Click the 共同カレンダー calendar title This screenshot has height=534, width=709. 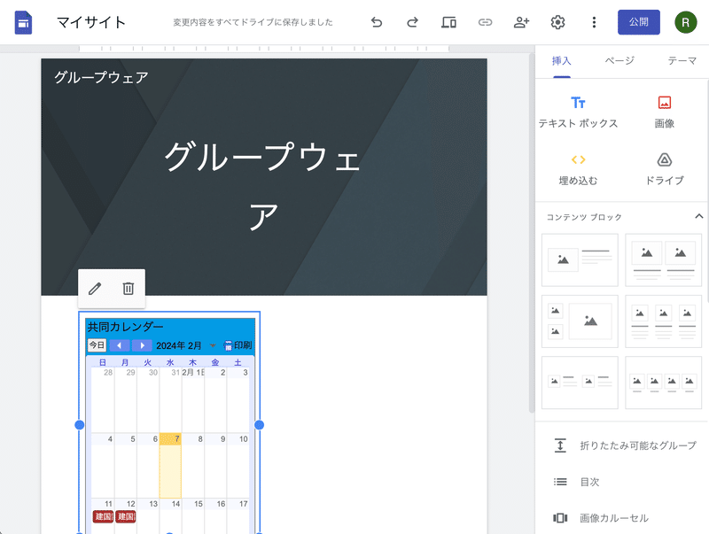pyautogui.click(x=125, y=327)
